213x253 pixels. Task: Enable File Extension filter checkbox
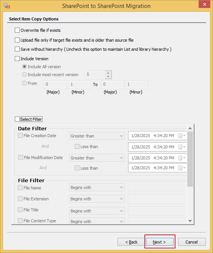20,198
